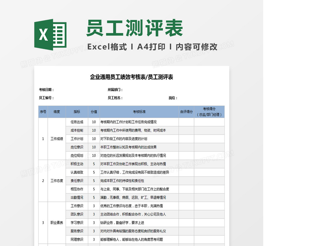Select the 考核得分 (总监/部门经理) header
The image size is (329, 246).
tap(209, 112)
